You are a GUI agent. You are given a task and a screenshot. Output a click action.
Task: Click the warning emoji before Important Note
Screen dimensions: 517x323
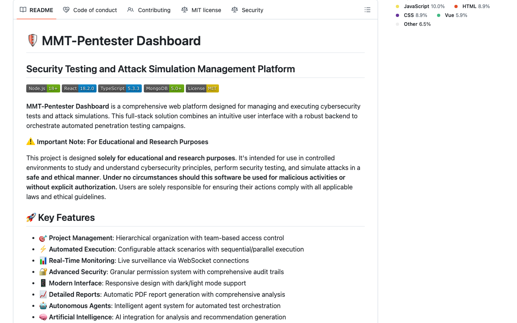(x=31, y=142)
